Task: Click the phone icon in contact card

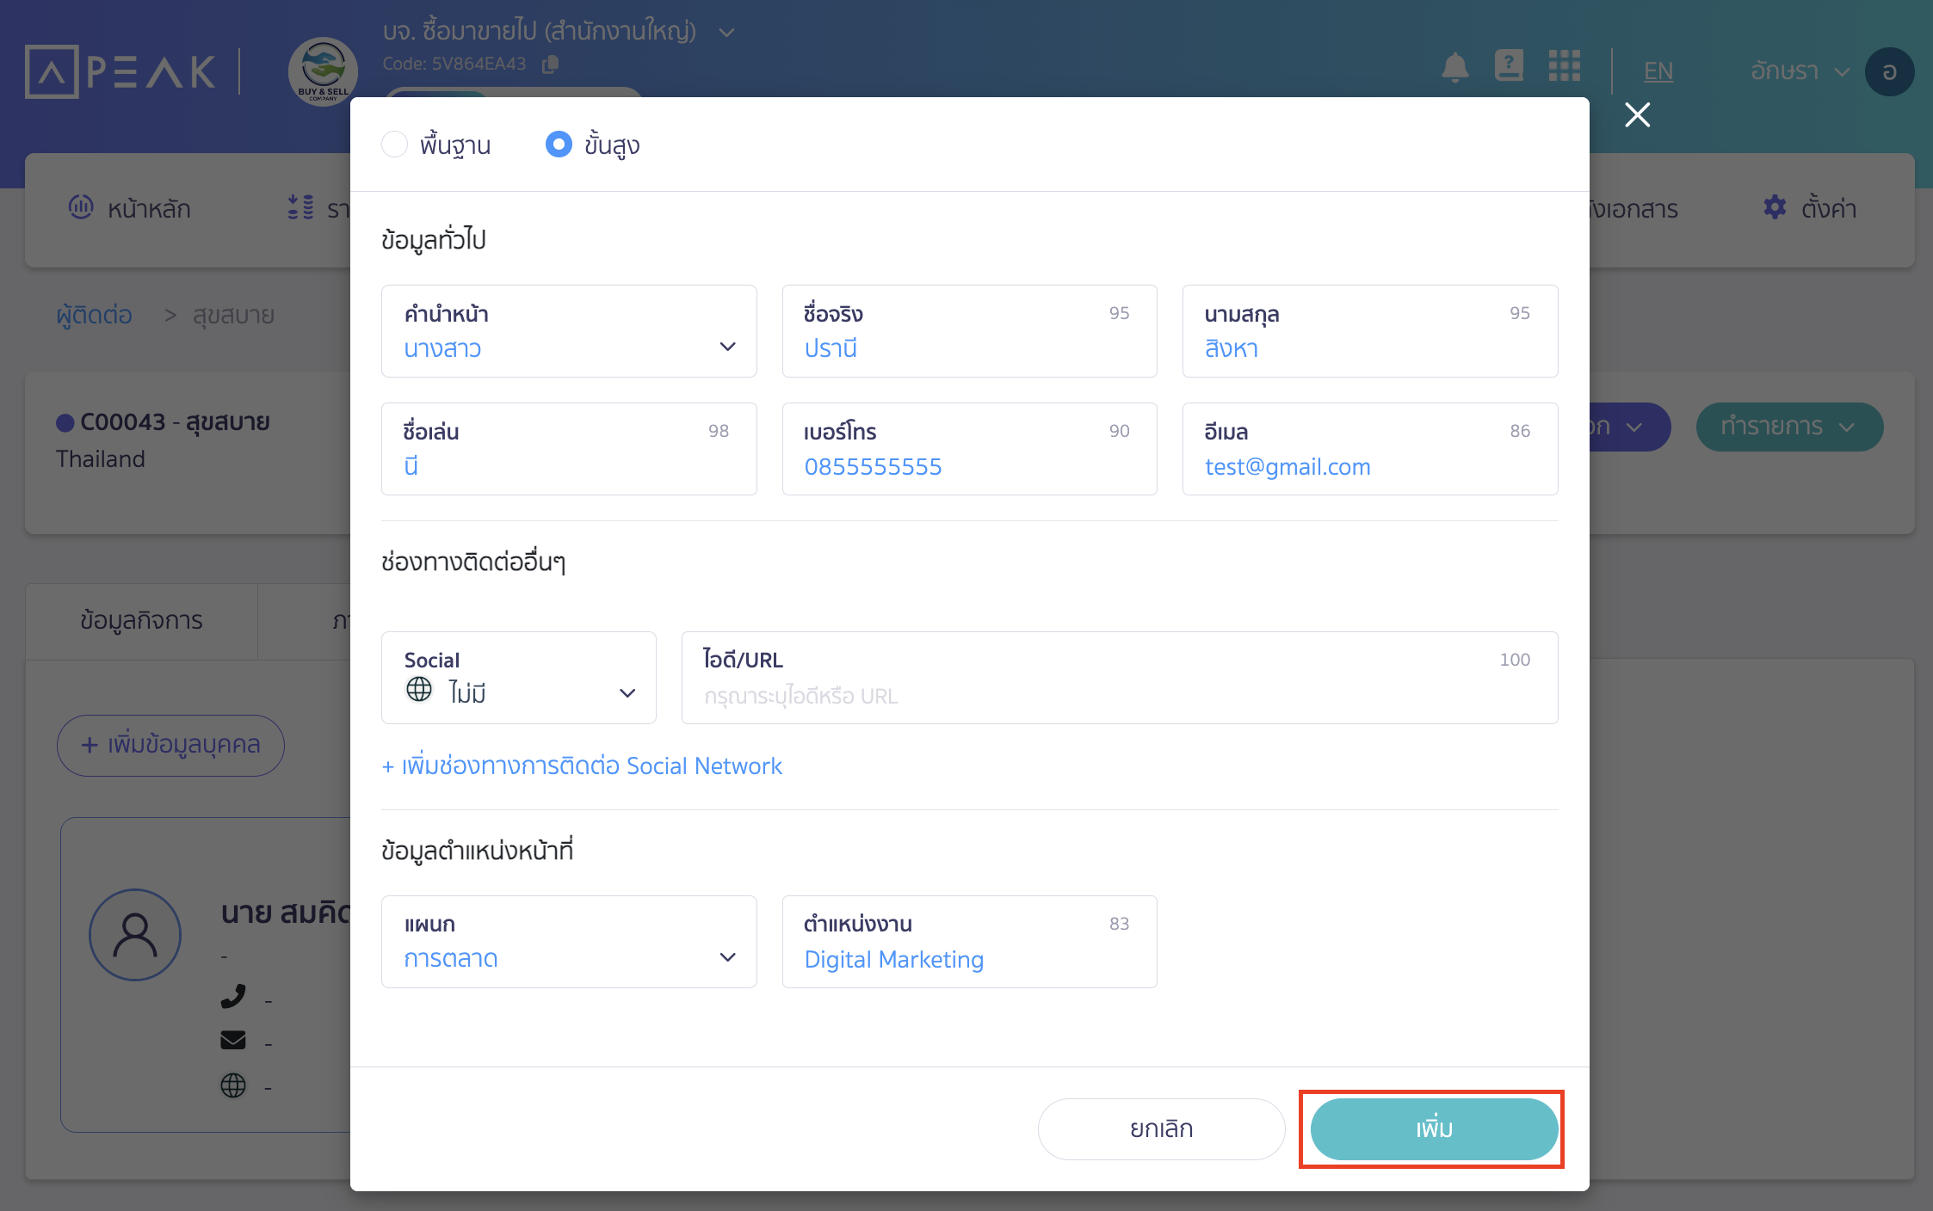Action: (233, 998)
